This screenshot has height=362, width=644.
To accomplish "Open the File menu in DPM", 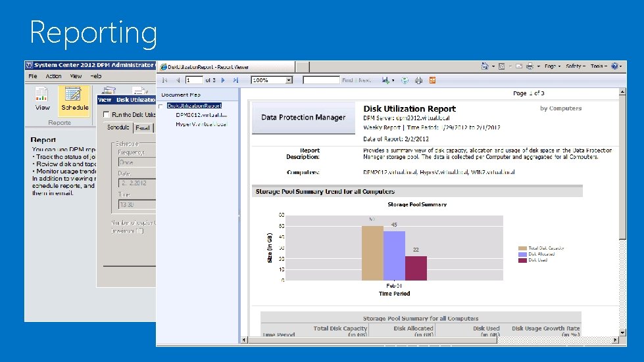I will tap(33, 76).
